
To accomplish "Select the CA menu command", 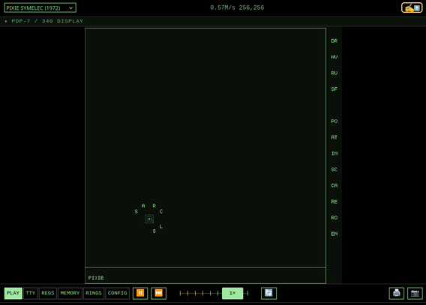I will 334,186.
